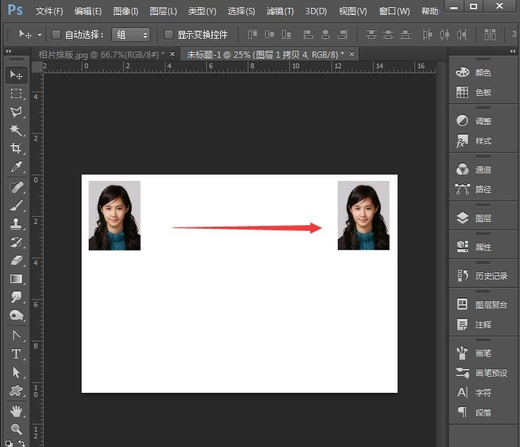This screenshot has width=520, height=447.
Task: Expand the left toolbar double-arrow
Action: 8,52
